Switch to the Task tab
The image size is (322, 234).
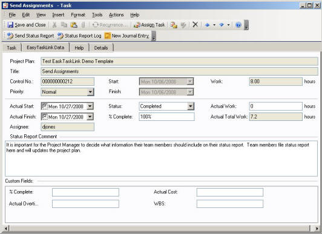[x=11, y=48]
